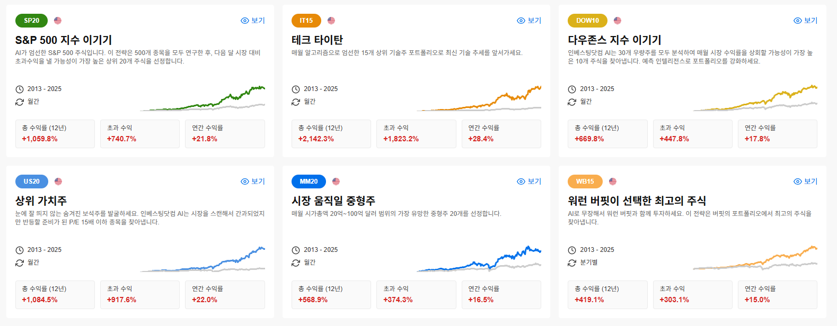Open the 보기 link on 상위 가치주 card
Viewport: 837px width, 326px height.
[x=253, y=182]
